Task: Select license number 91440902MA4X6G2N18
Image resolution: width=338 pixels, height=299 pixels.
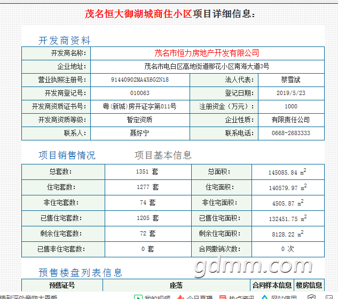Action: [140, 80]
